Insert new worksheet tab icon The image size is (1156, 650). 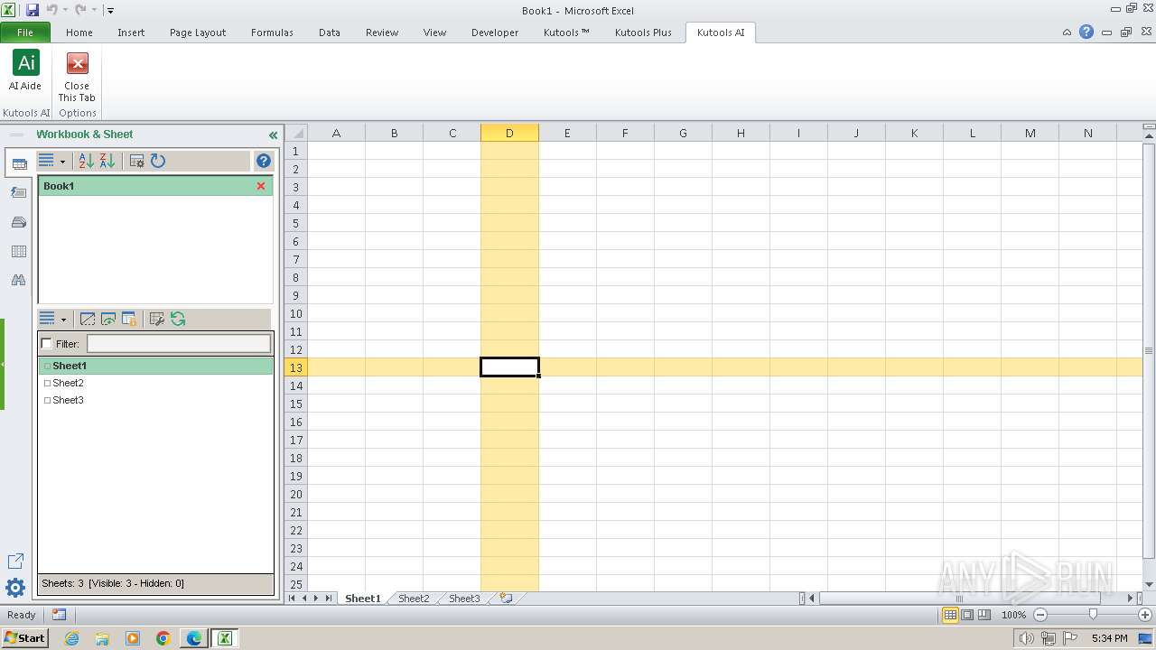click(506, 598)
